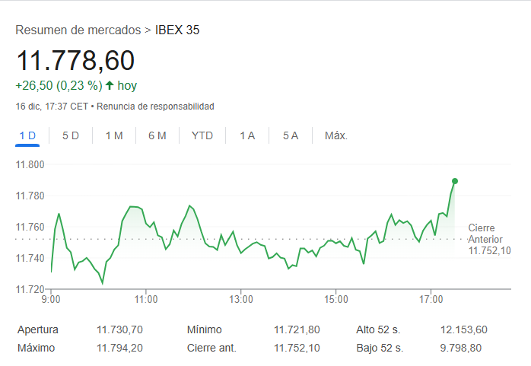Screen dimensions: 531x366
Task: Click the current price 11.778,60
Action: [75, 60]
